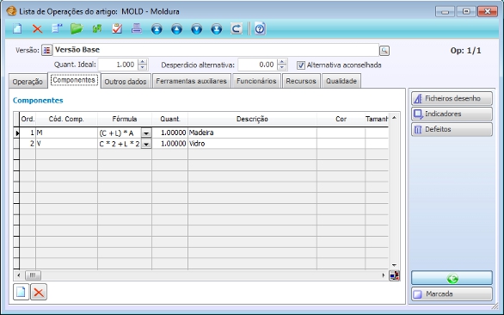Increase Quant. Ideal with up spinner
The height and width of the screenshot is (315, 504).
pyautogui.click(x=143, y=62)
